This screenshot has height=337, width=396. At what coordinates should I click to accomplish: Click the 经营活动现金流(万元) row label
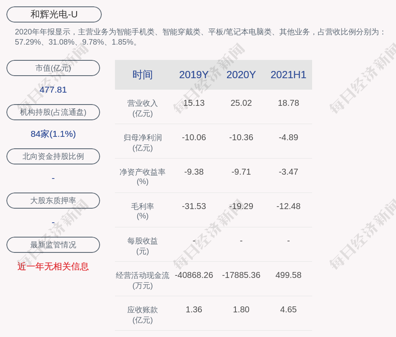point(142,280)
